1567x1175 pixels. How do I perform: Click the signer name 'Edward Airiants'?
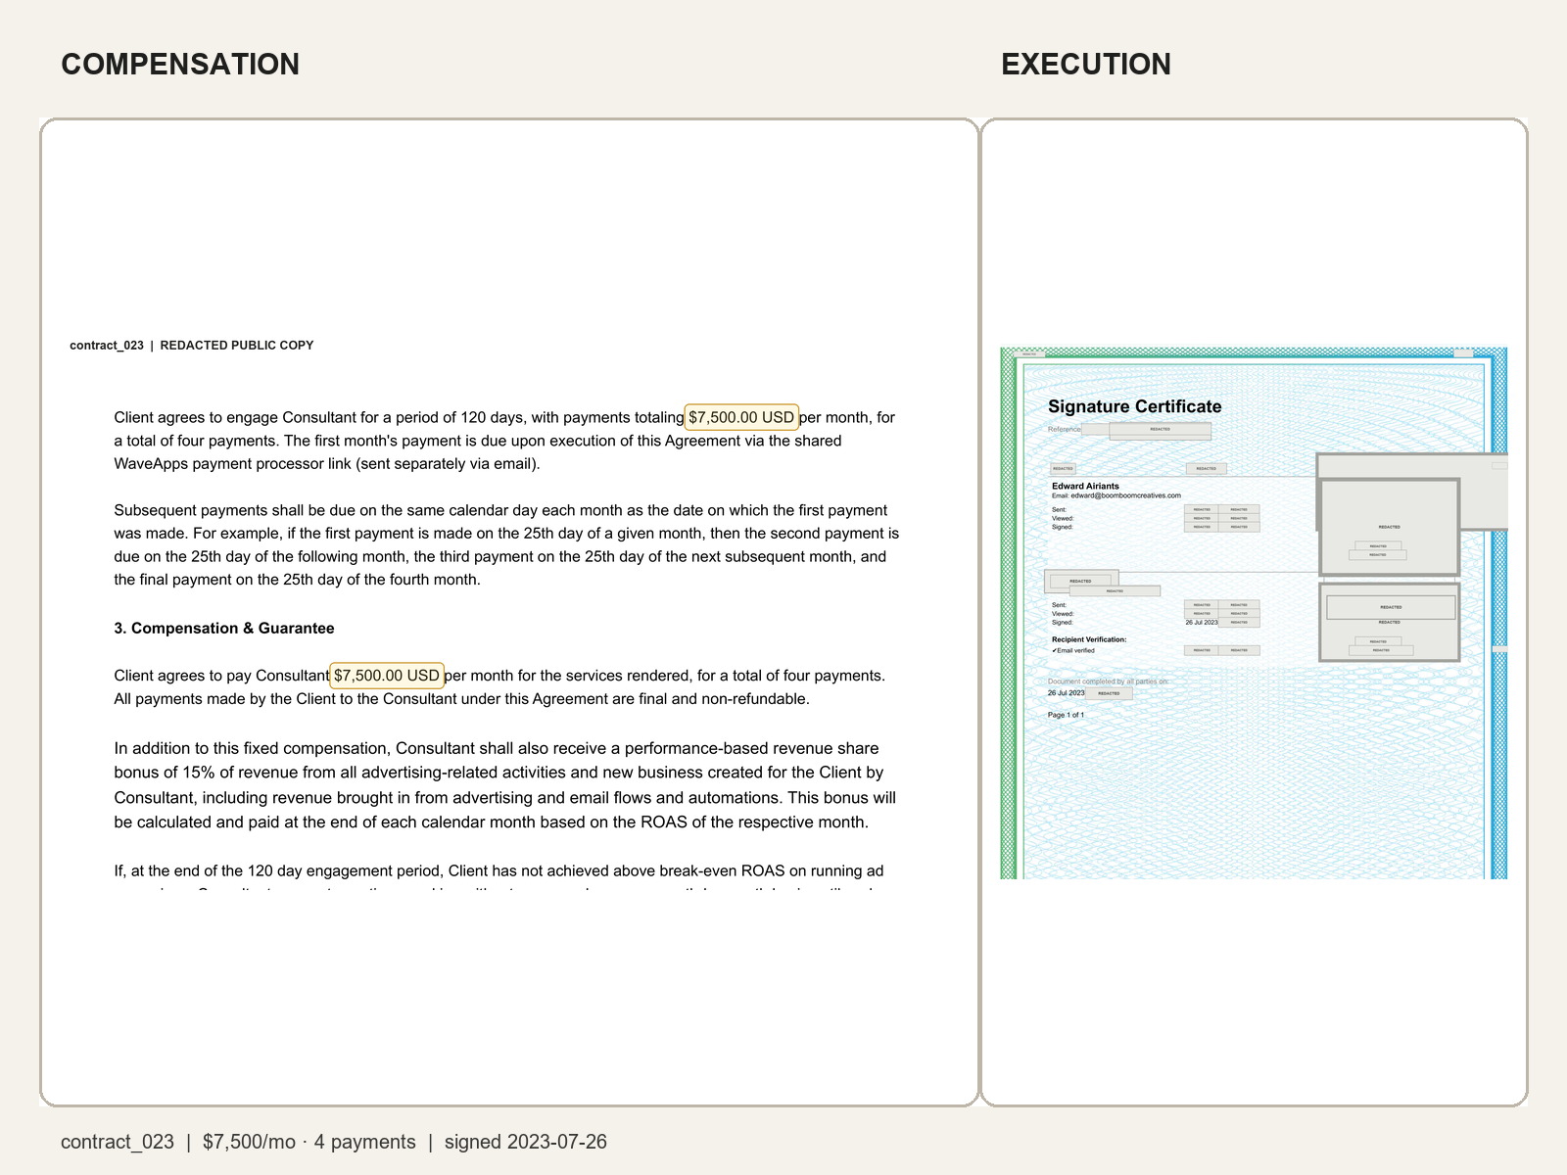tap(1085, 486)
